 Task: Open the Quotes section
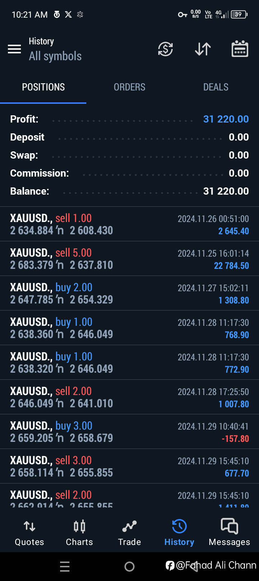click(x=29, y=533)
